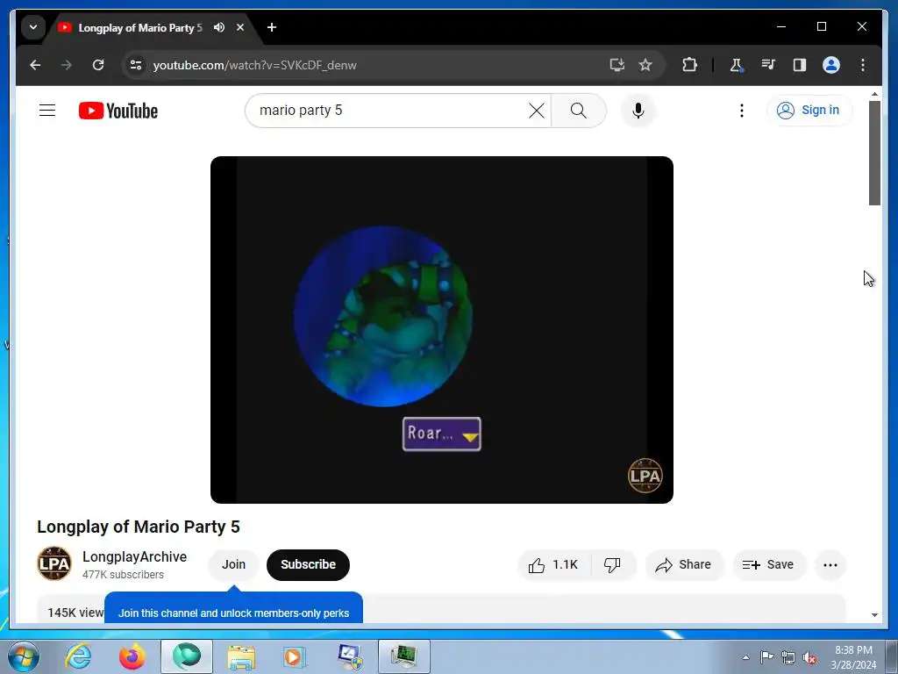Bookmark this page with the star

(x=645, y=65)
